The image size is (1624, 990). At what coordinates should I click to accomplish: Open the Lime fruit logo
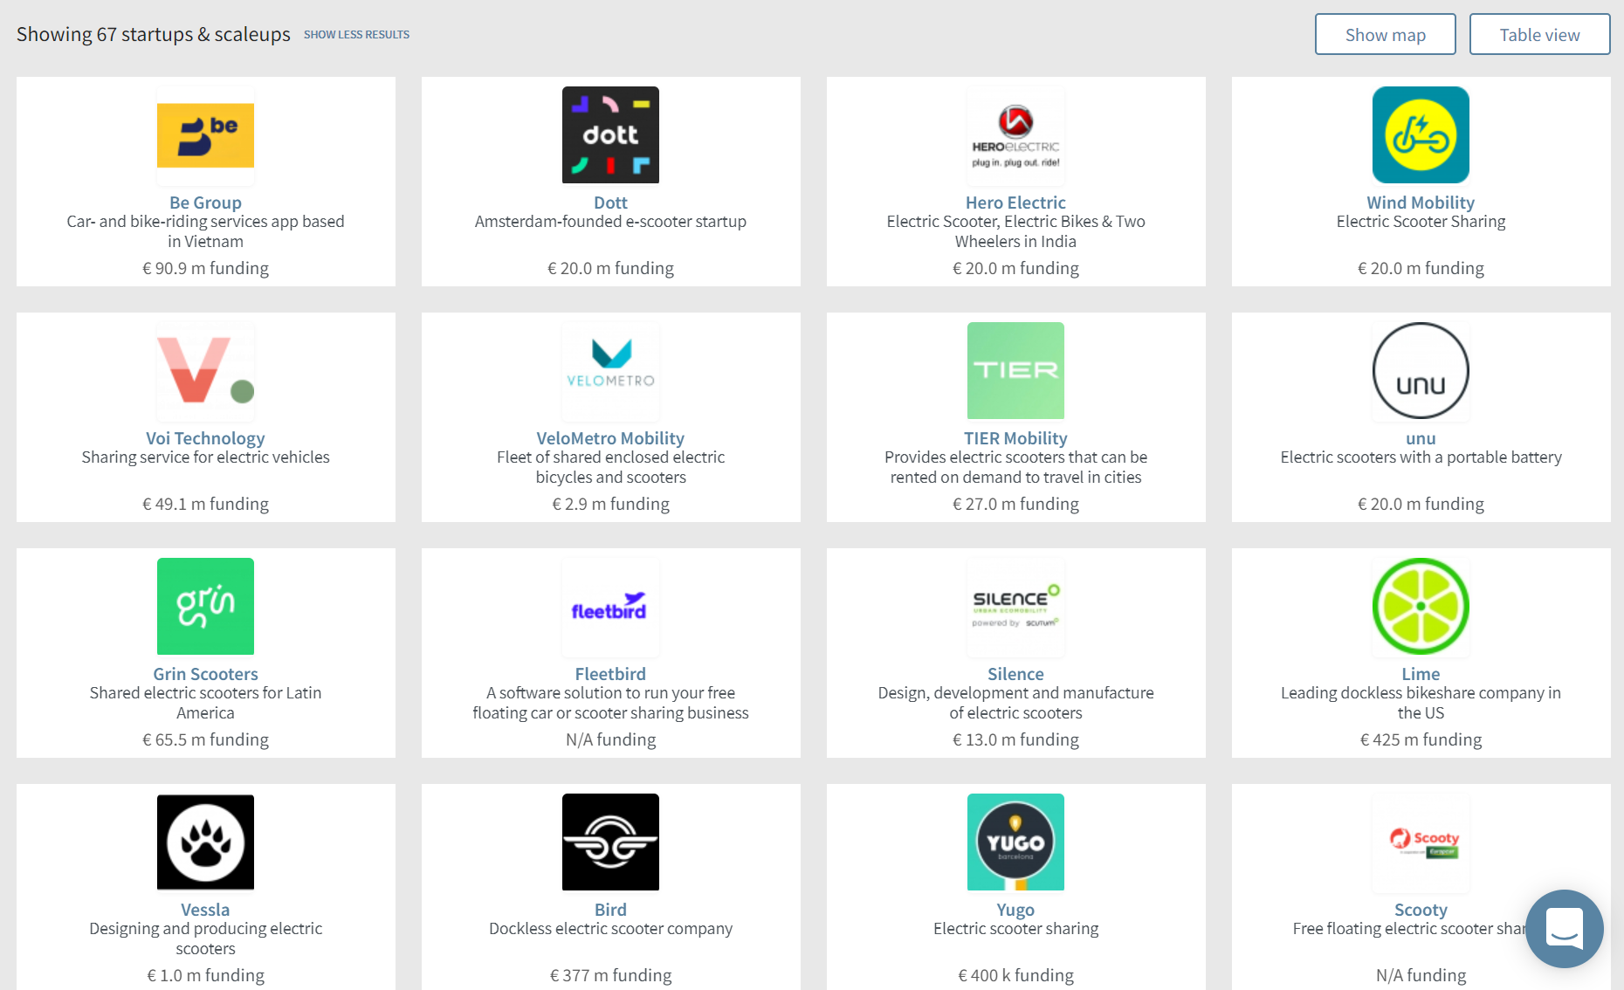tap(1421, 606)
